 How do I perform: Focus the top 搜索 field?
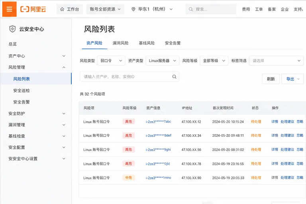pyautogui.click(x=211, y=9)
